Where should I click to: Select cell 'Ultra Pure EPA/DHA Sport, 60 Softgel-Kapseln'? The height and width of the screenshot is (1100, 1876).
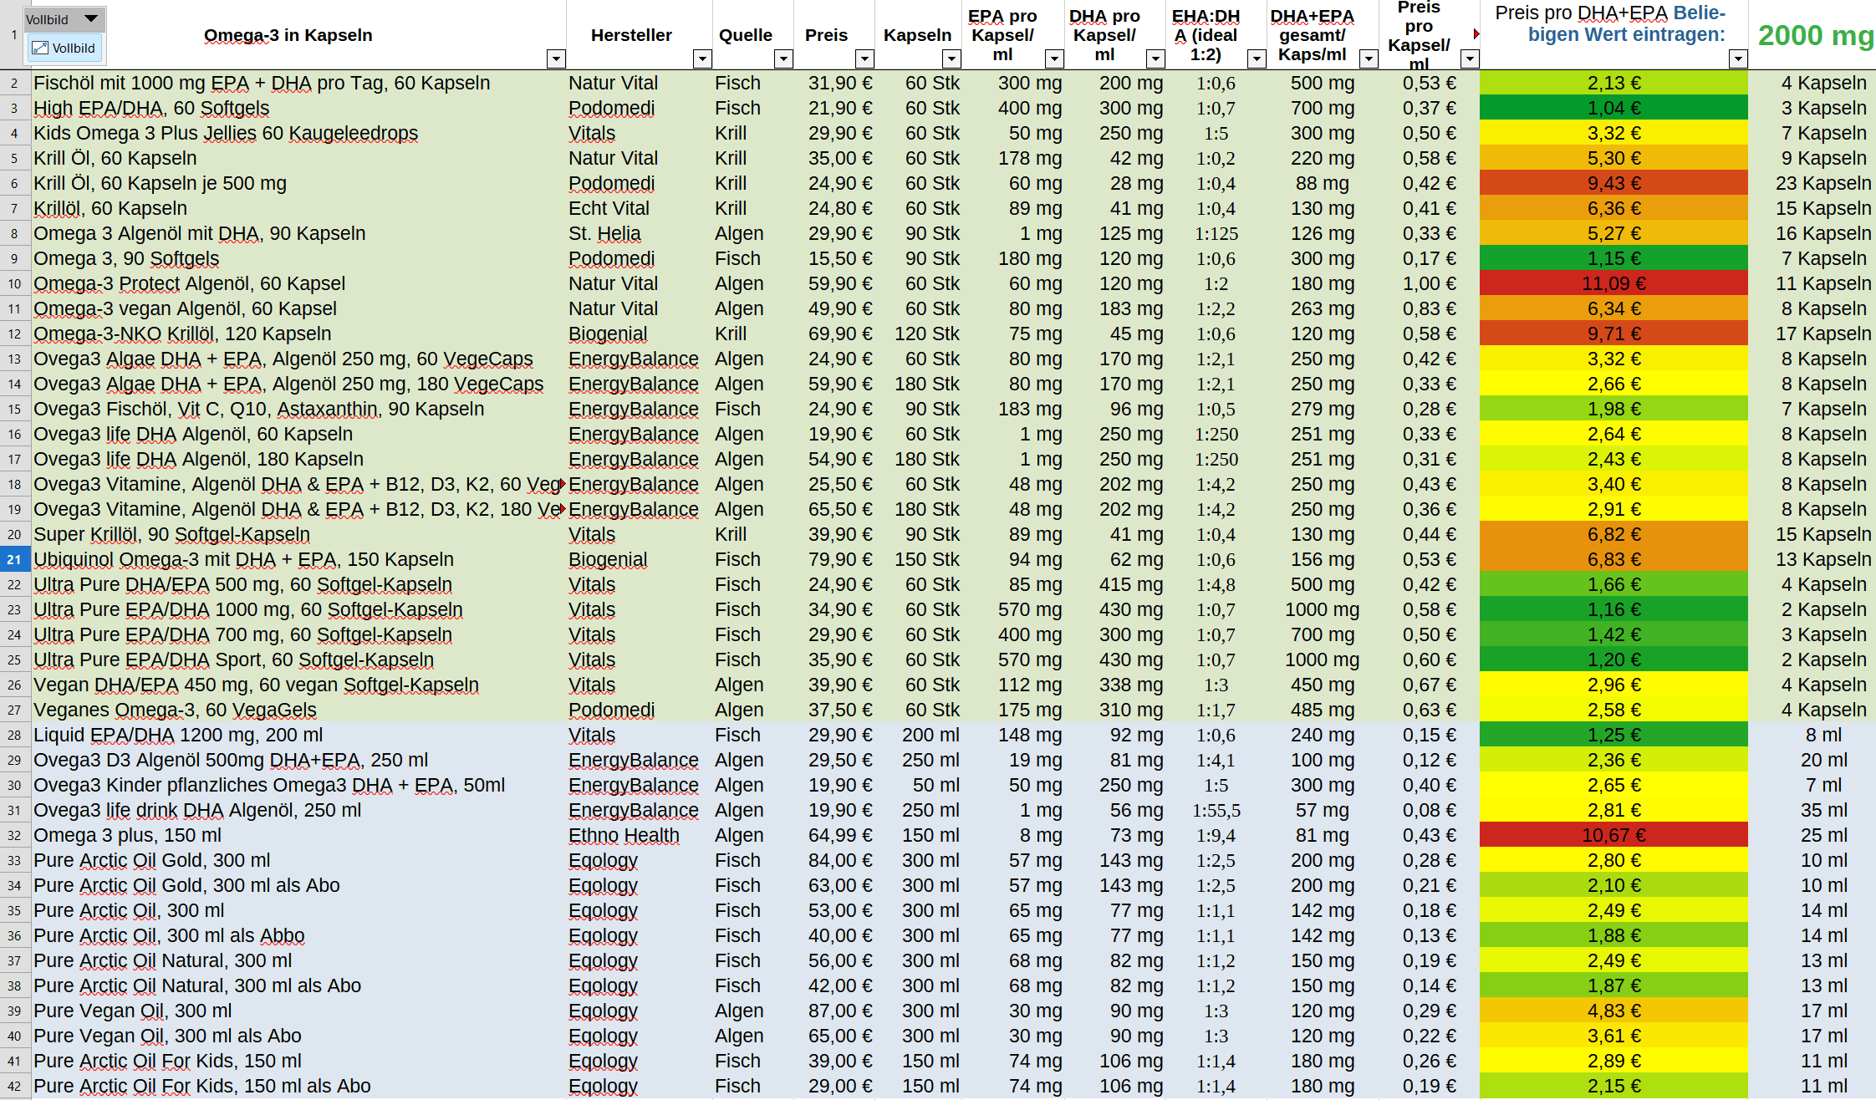tap(298, 659)
